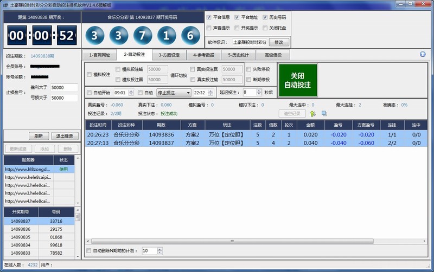Click the 退出登录 button
Image resolution: width=434 pixels, height=272 pixels.
click(65, 136)
